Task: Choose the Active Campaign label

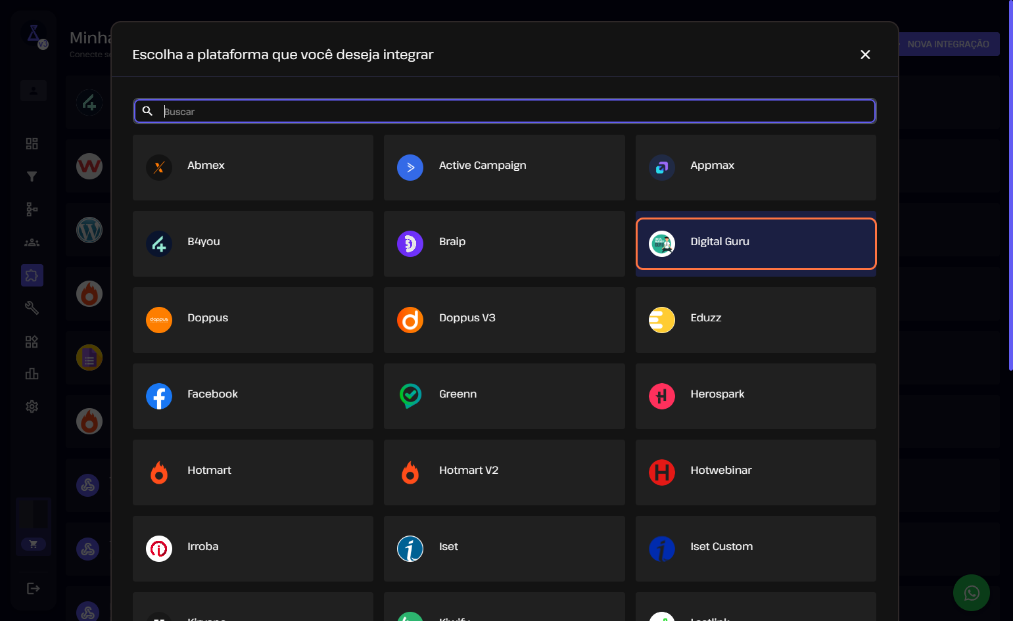Action: point(483,166)
